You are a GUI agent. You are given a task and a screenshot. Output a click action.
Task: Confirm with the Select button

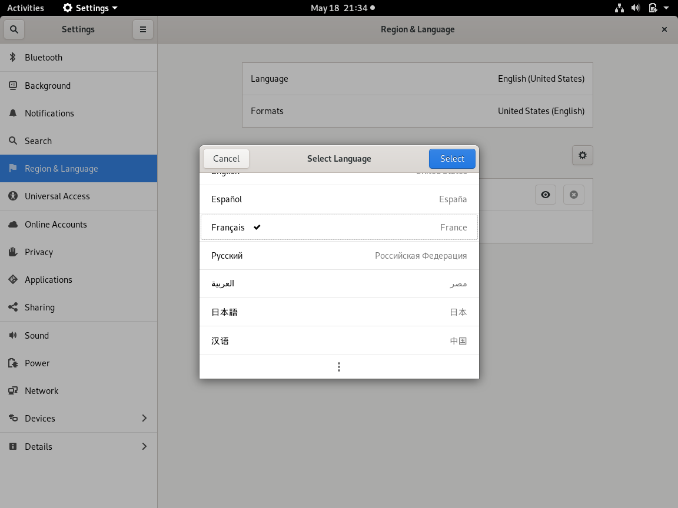point(452,159)
